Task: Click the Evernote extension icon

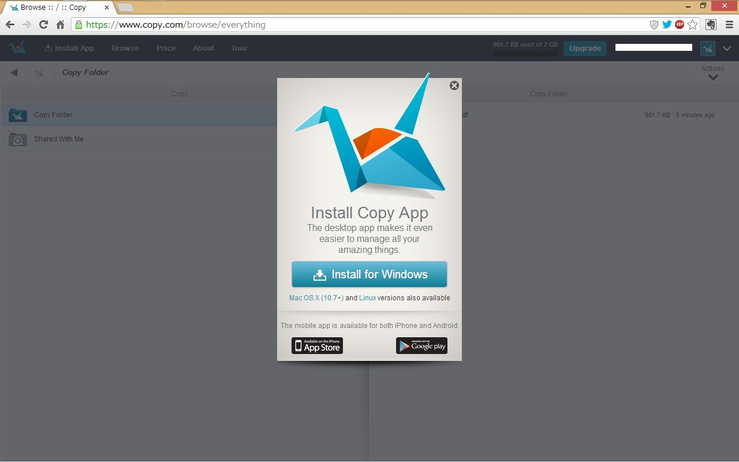Action: point(711,25)
